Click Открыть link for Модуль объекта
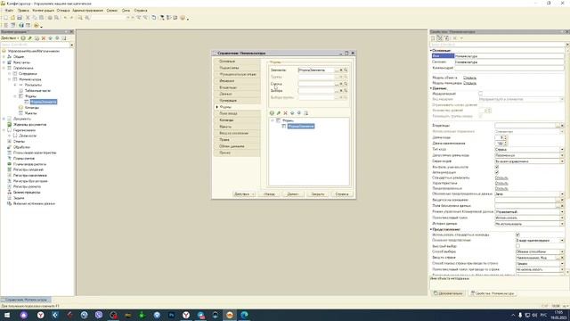570x321 pixels. coord(469,78)
